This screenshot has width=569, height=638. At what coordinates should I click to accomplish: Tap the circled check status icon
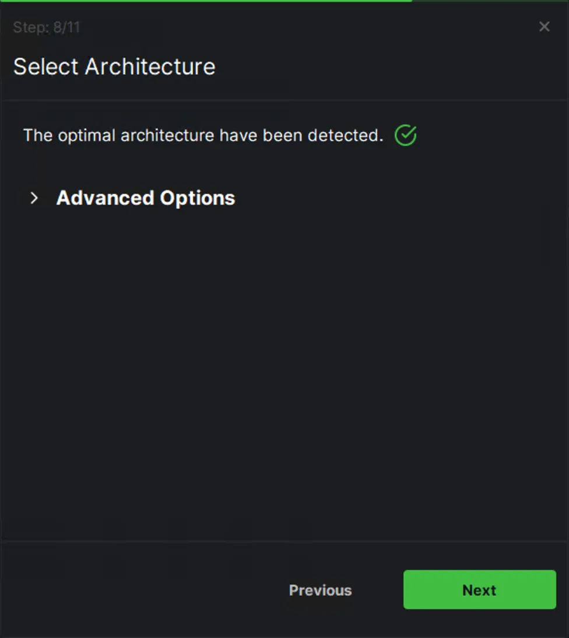[x=406, y=135]
